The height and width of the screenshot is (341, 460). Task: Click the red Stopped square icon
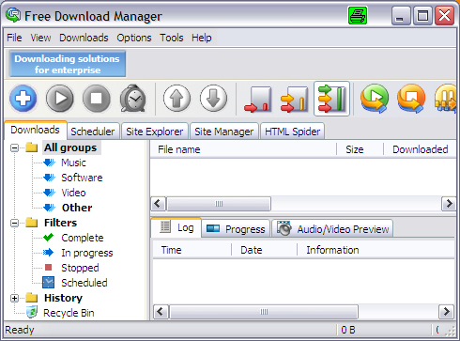pyautogui.click(x=48, y=267)
